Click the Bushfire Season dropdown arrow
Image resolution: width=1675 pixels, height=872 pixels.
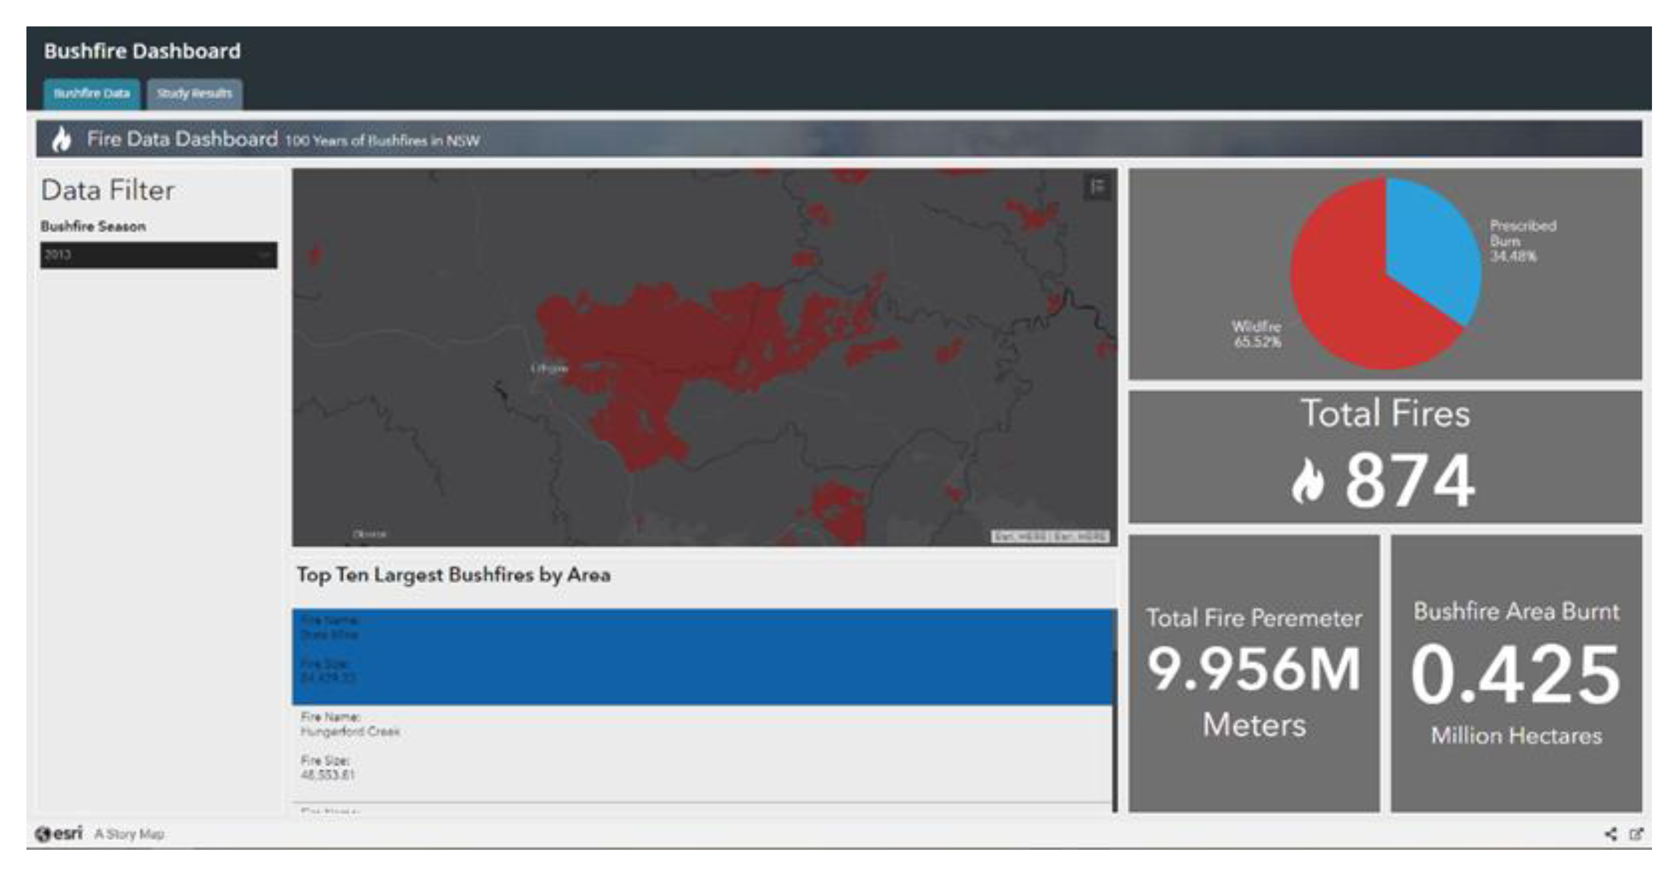click(264, 255)
